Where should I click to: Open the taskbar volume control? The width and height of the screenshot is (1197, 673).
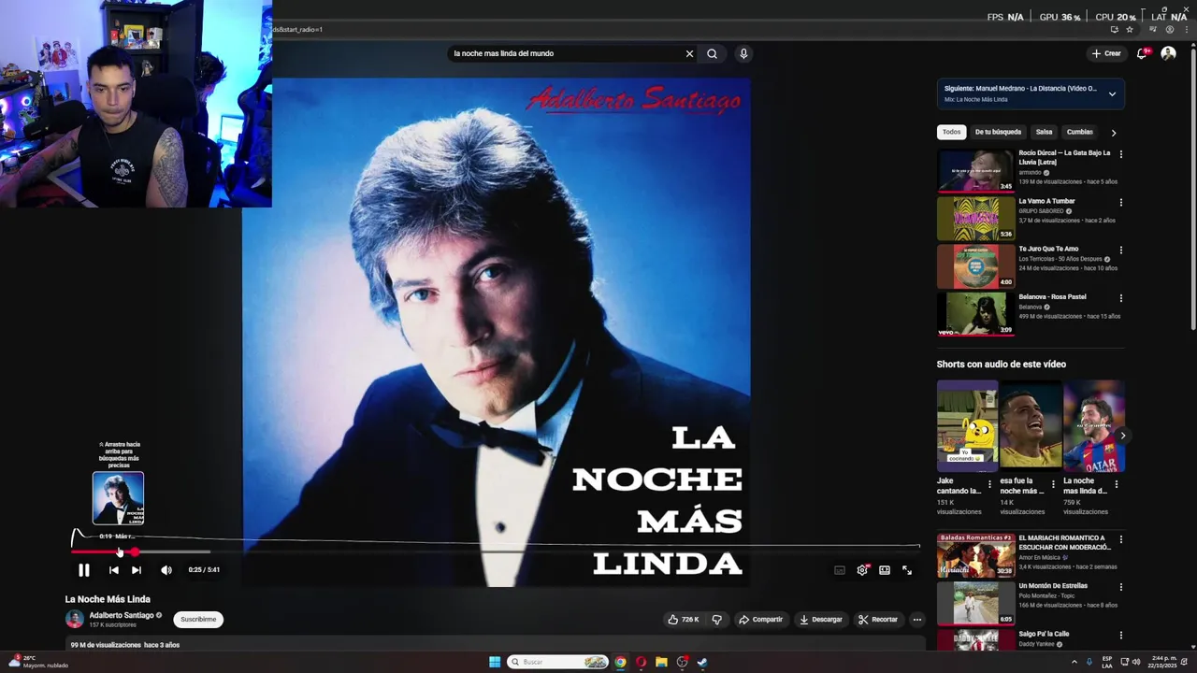click(x=1136, y=662)
